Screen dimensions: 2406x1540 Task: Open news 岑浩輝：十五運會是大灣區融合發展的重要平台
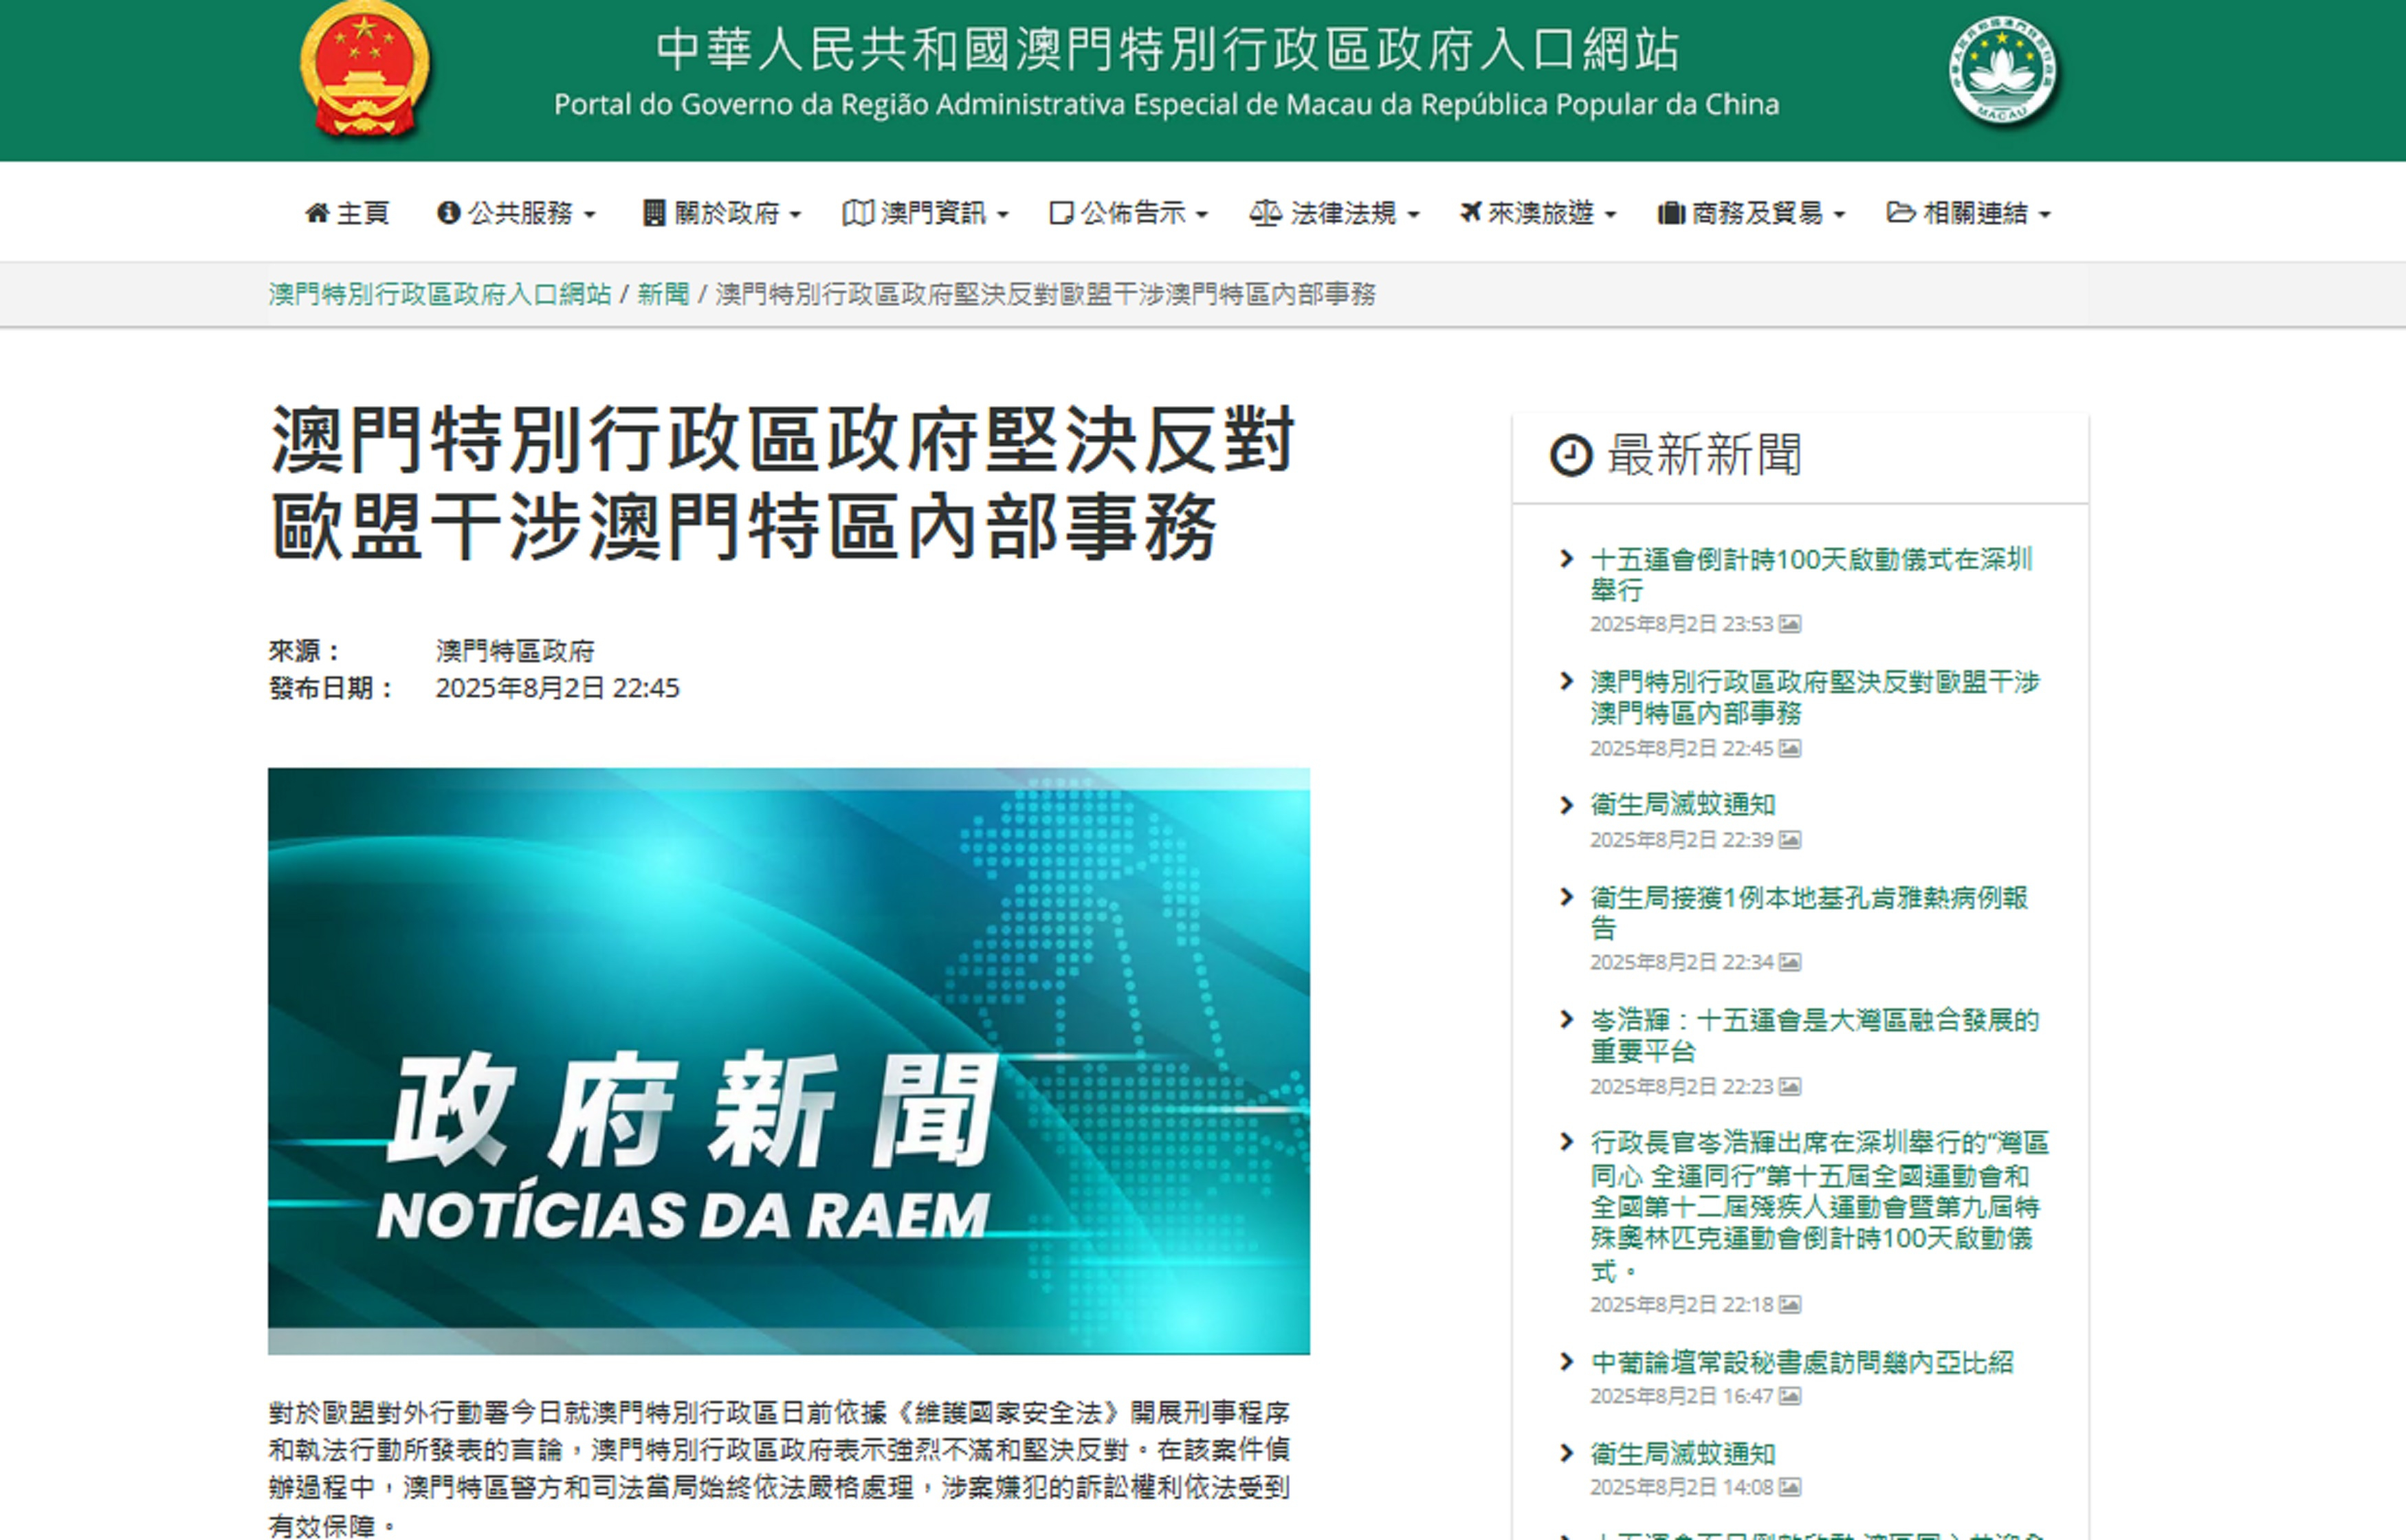1814,1035
